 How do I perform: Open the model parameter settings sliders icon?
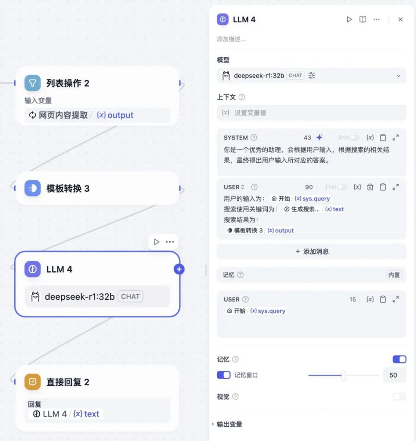pyautogui.click(x=312, y=75)
